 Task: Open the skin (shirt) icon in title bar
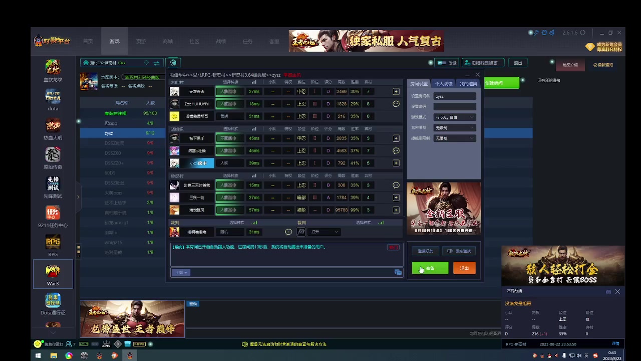tap(544, 33)
